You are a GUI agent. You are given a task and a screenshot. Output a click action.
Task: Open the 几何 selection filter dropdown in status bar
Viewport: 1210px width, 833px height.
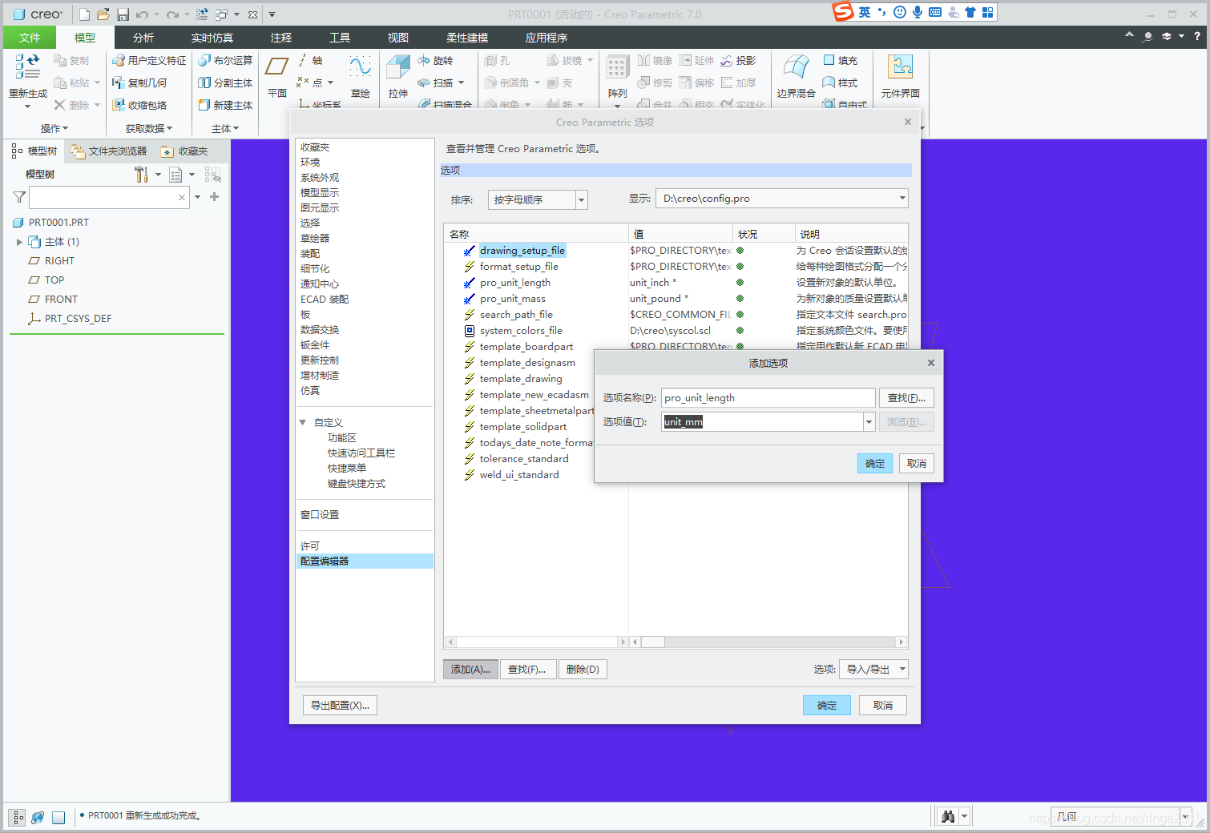pos(1120,816)
